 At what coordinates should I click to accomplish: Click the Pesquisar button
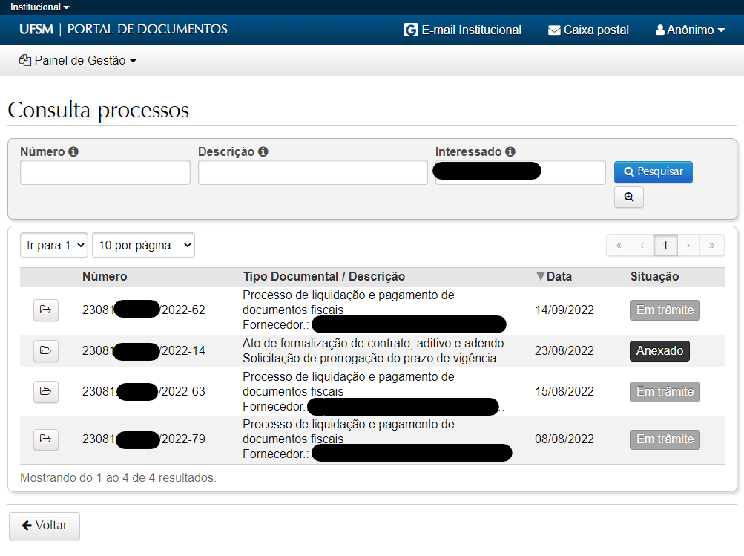(x=653, y=171)
